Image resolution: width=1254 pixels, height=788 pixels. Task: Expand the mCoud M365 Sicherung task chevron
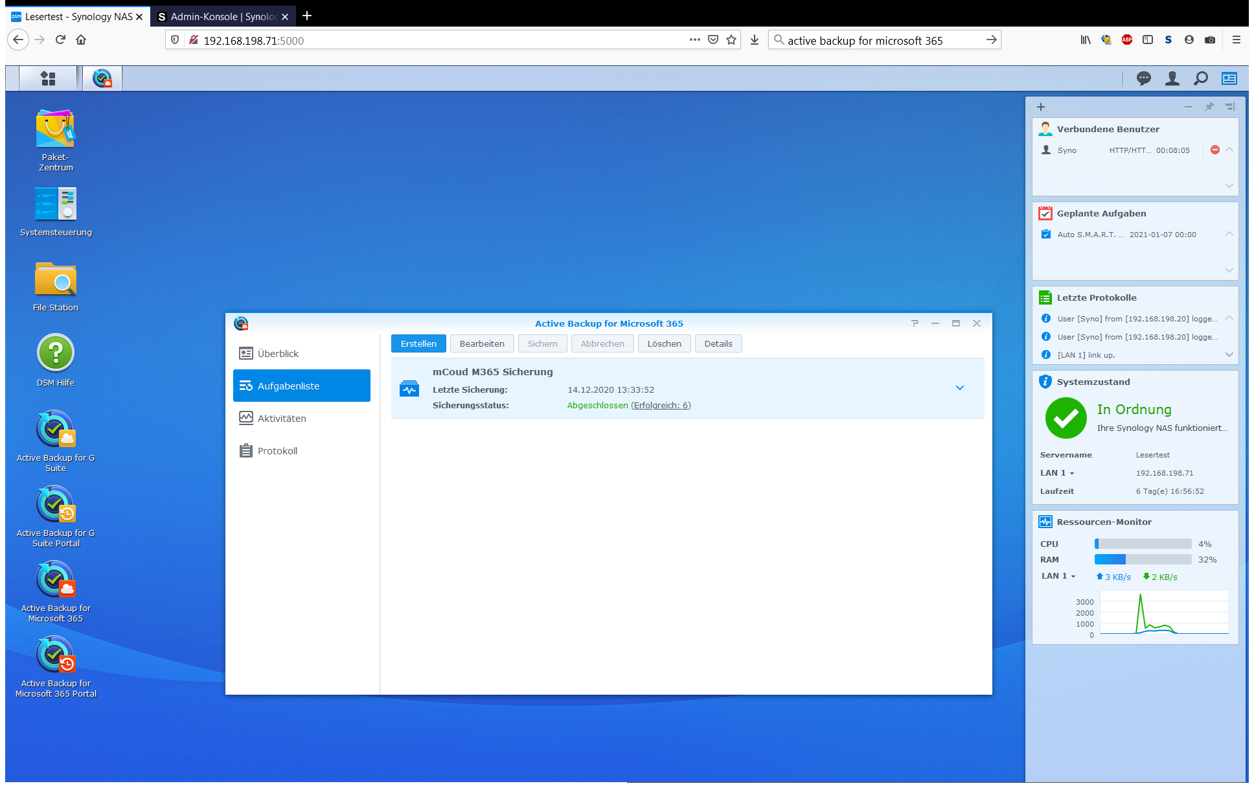click(x=960, y=388)
